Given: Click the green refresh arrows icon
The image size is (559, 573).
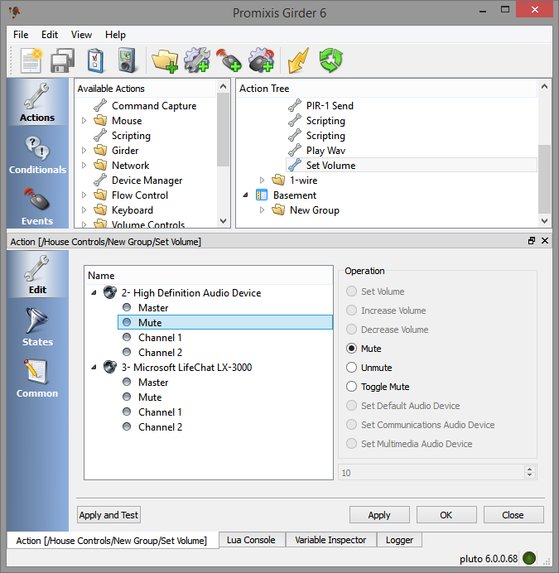Looking at the screenshot, I should coord(330,60).
